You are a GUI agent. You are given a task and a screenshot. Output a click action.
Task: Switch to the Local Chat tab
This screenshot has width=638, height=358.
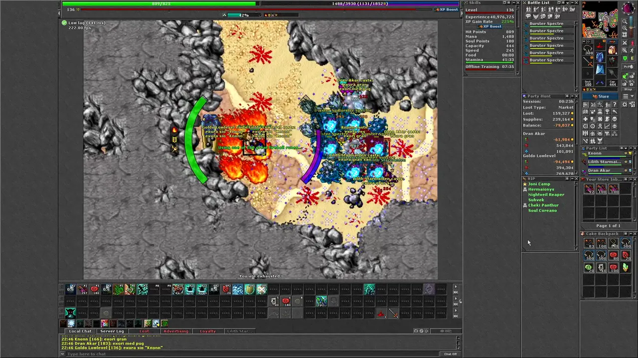[x=80, y=331]
